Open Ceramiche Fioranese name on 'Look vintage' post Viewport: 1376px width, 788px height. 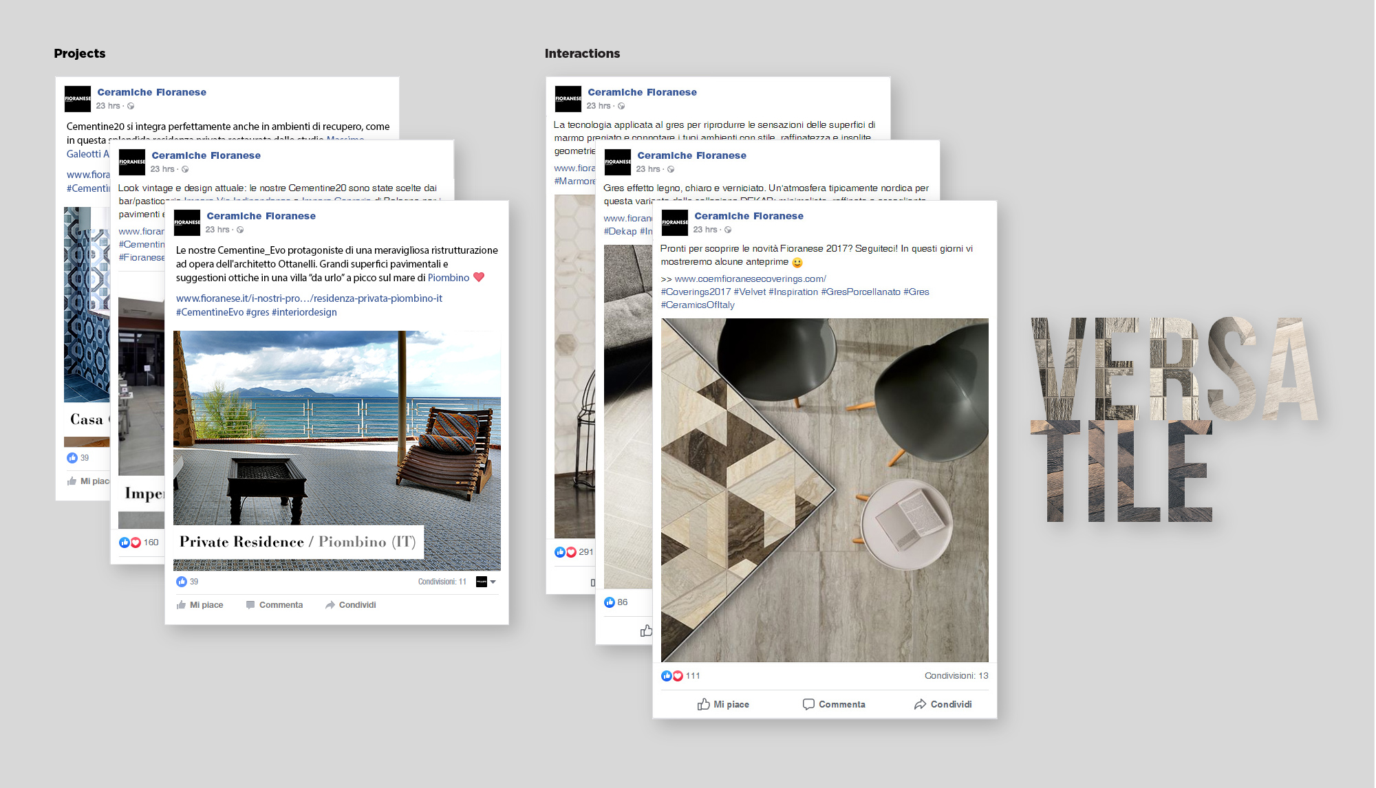click(206, 155)
